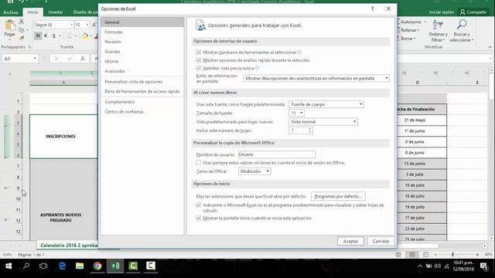Screen dimensions: 495x278
Task: Open Centro de confianza category
Action: click(124, 111)
